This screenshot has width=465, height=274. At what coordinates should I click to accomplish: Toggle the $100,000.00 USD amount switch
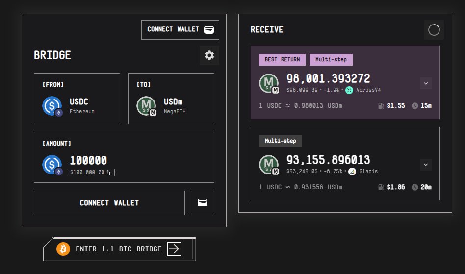pyautogui.click(x=91, y=173)
